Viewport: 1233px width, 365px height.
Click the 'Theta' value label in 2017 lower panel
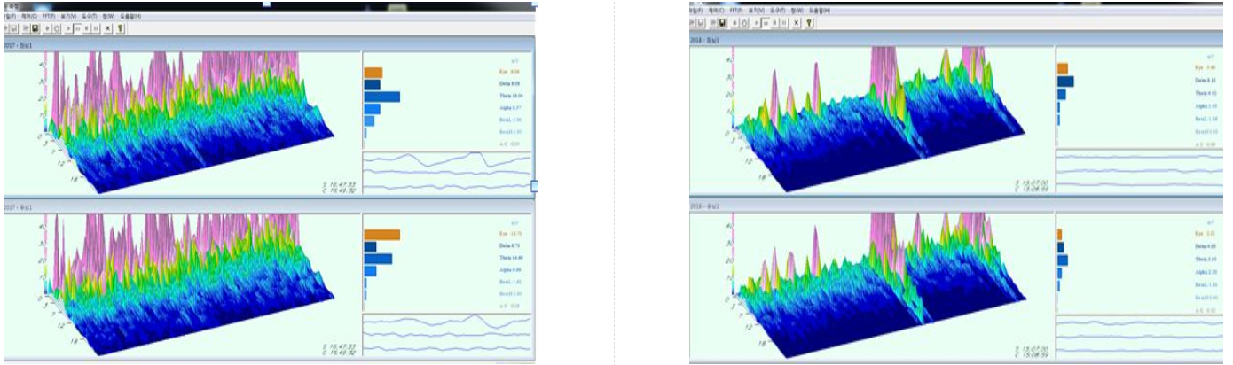[509, 256]
